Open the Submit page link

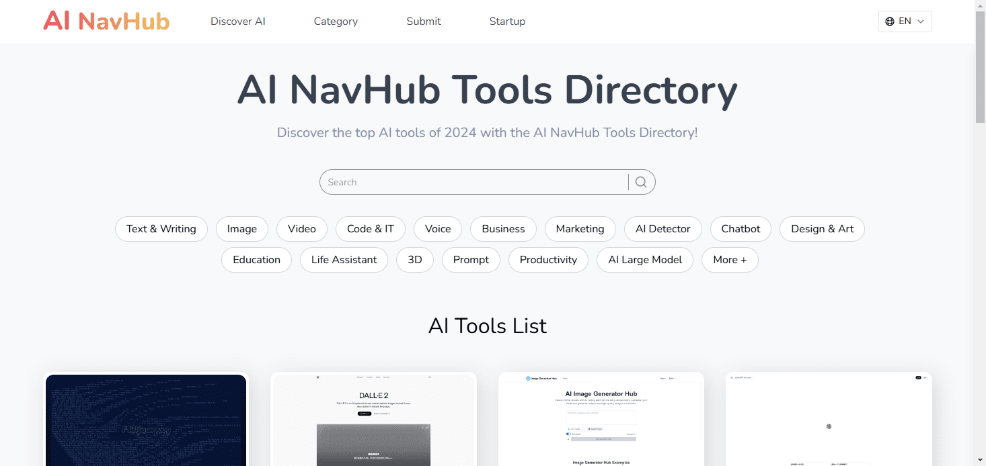(423, 21)
